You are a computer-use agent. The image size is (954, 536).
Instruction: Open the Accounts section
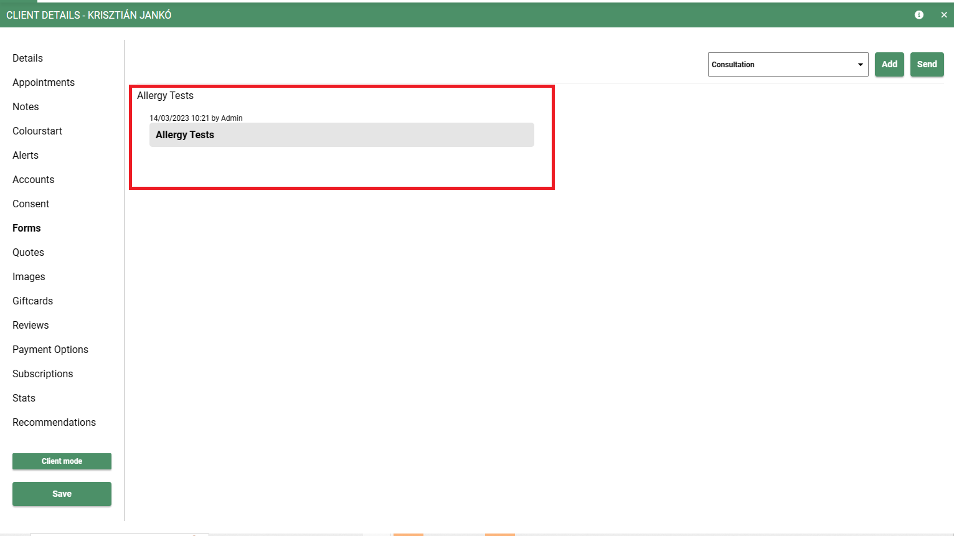[x=34, y=180]
